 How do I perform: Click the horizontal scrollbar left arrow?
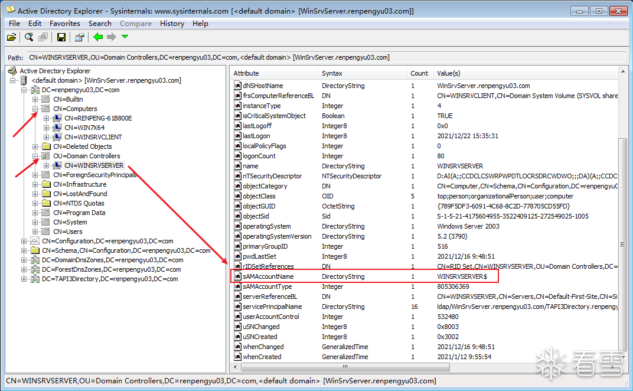(236, 367)
